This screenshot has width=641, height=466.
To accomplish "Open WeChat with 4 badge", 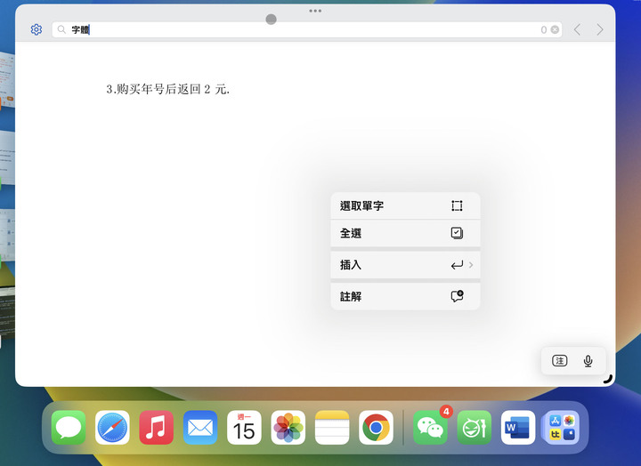I will point(430,428).
